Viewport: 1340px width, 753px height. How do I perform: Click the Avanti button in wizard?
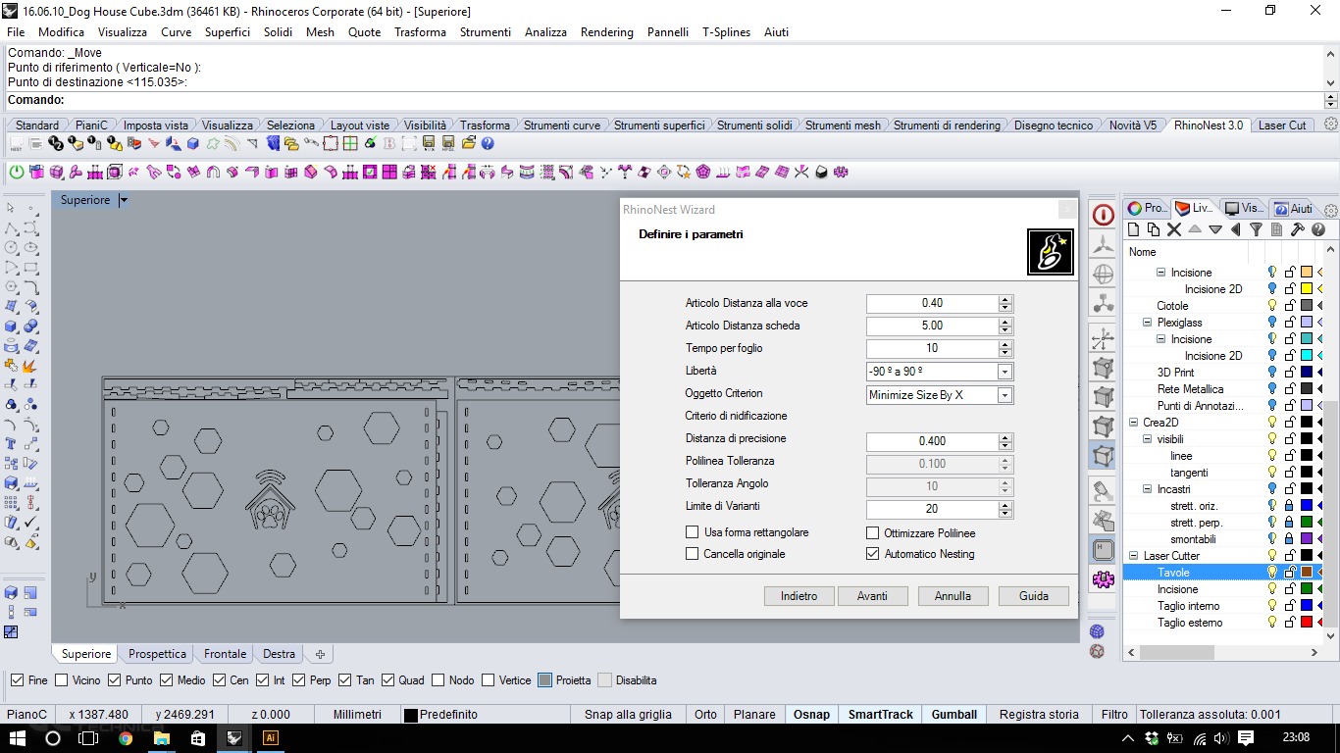[x=872, y=596]
